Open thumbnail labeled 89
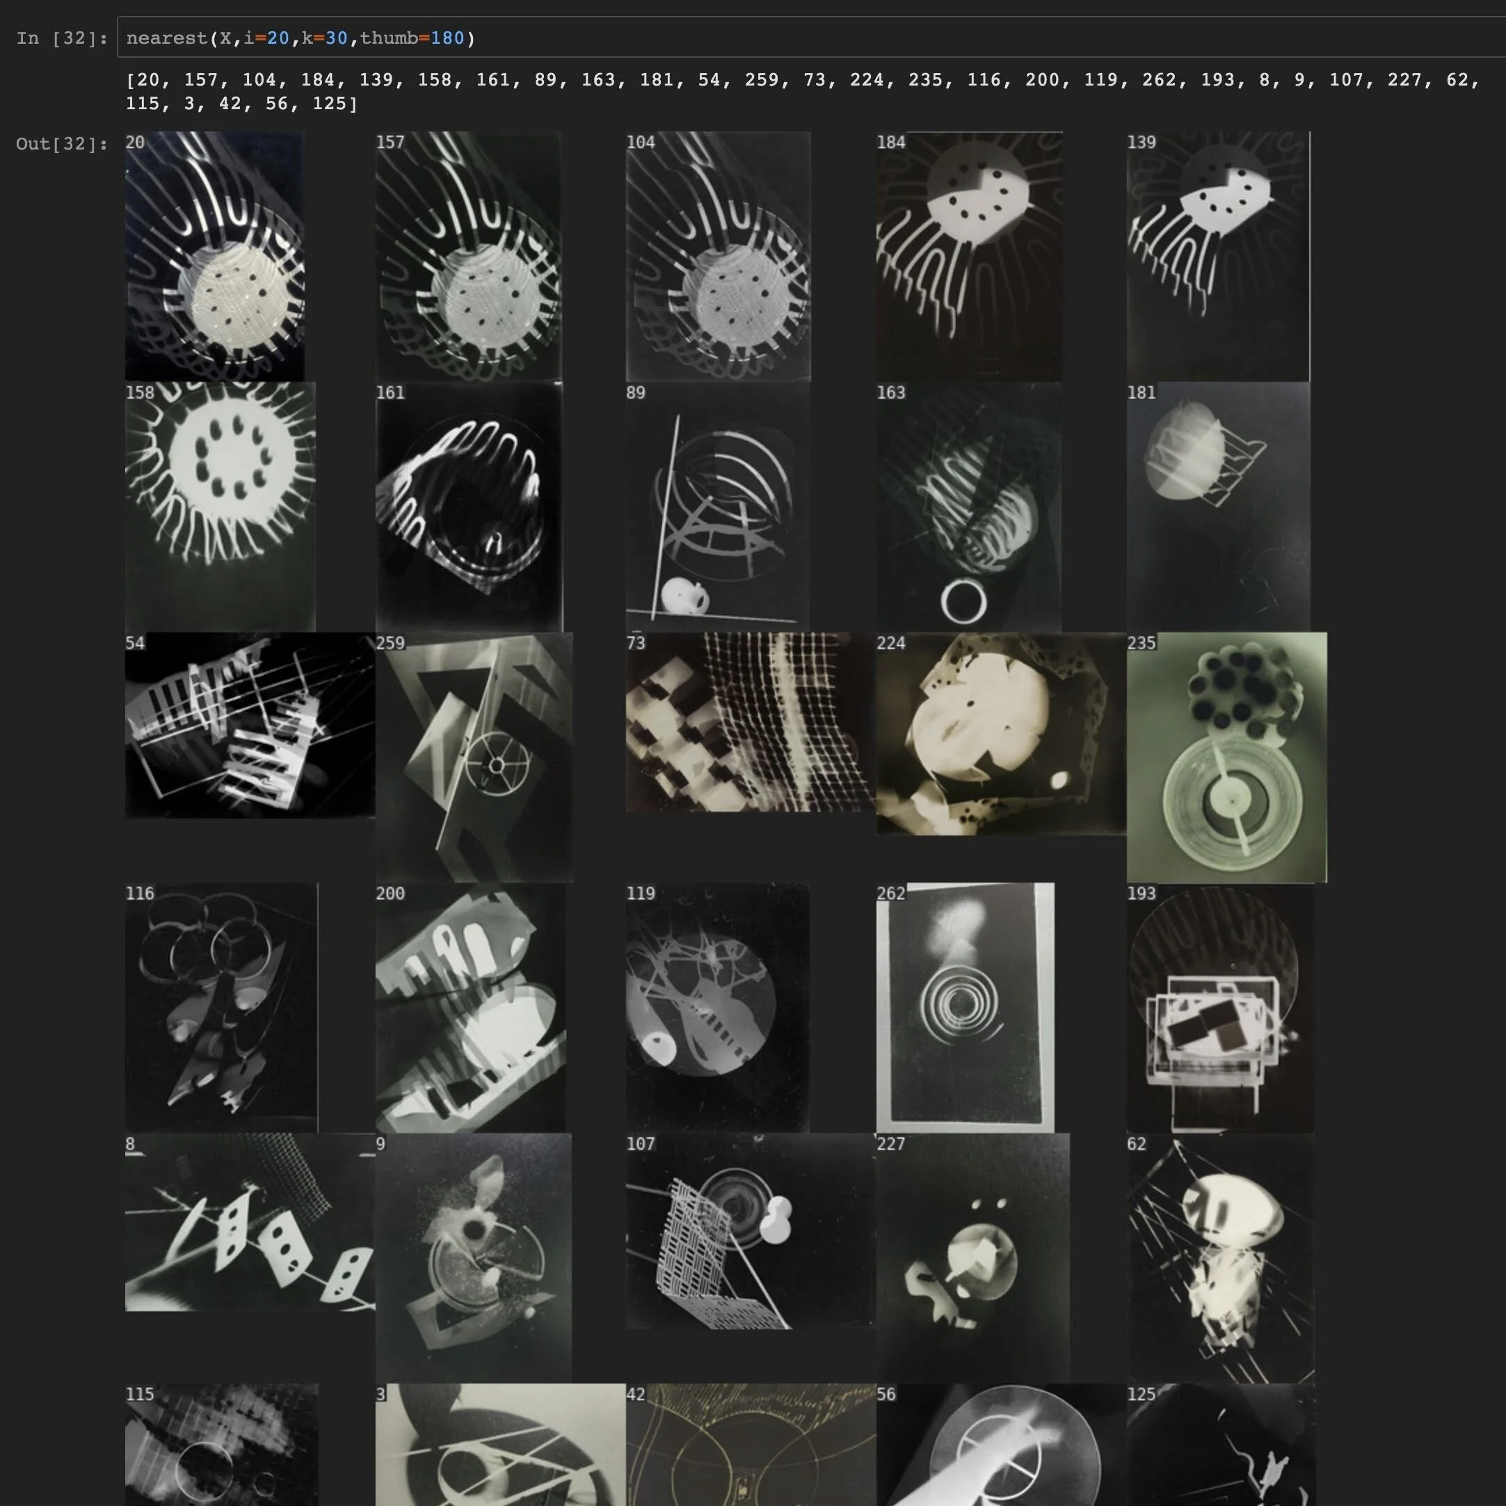The image size is (1506, 1506). [x=717, y=506]
